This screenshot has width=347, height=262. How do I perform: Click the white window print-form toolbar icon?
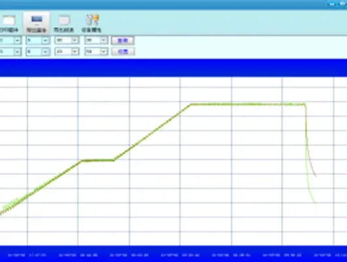(9, 20)
